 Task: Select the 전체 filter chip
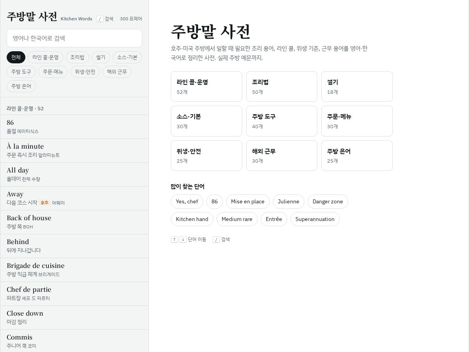(x=16, y=57)
